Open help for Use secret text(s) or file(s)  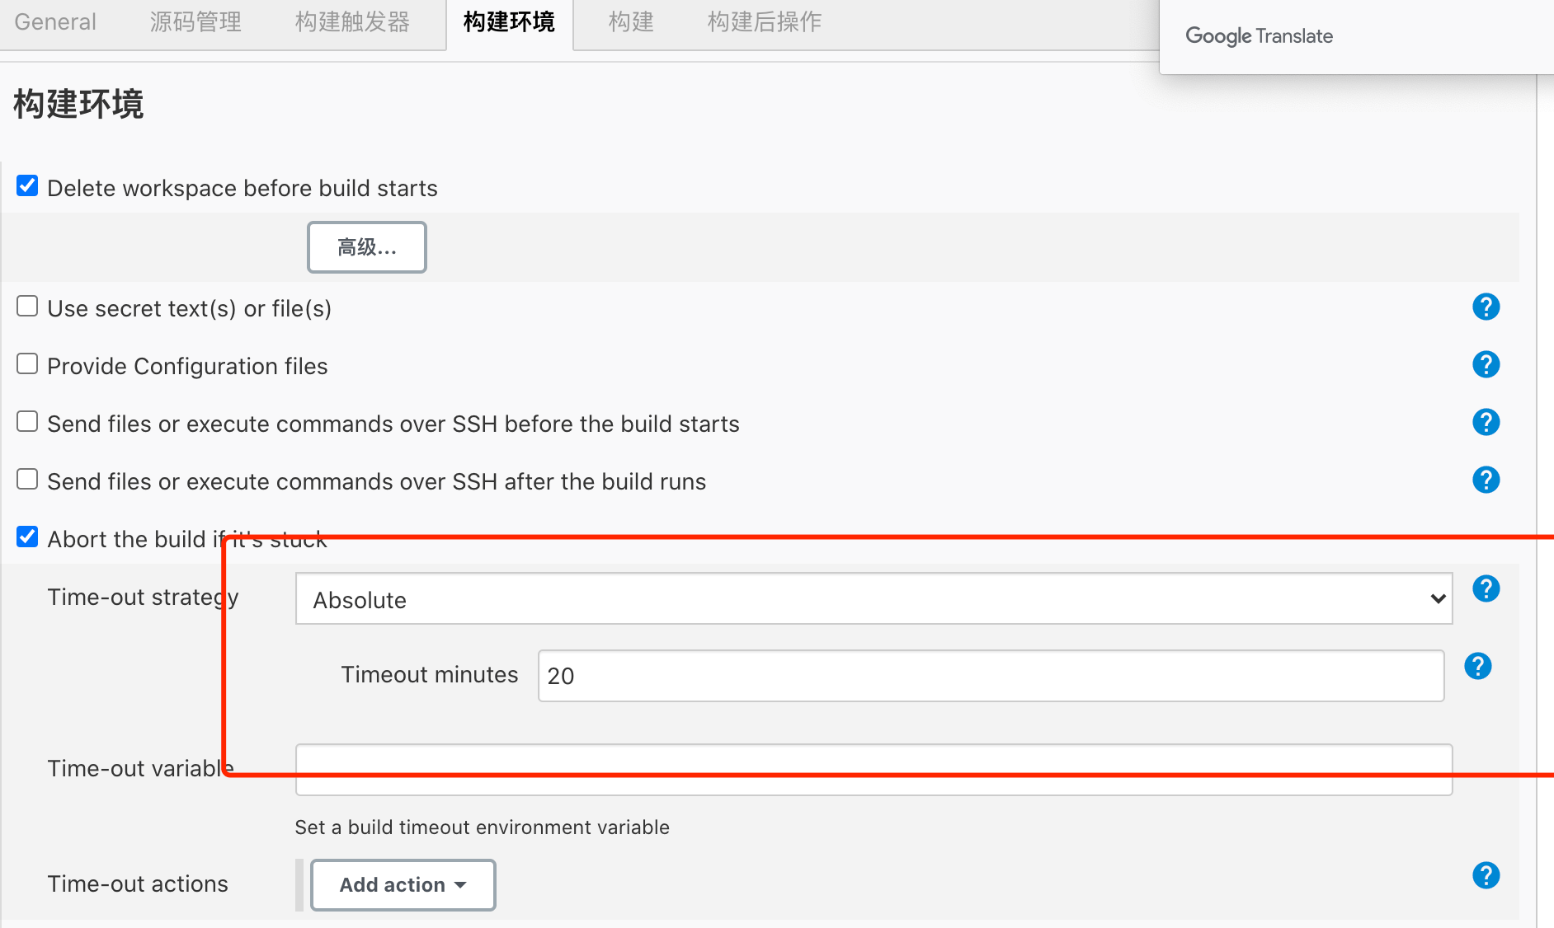(x=1486, y=307)
